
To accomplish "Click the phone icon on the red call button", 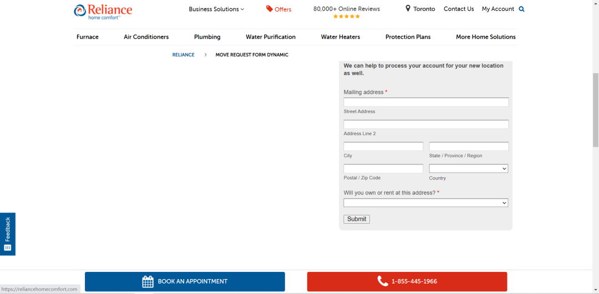I will (x=382, y=281).
